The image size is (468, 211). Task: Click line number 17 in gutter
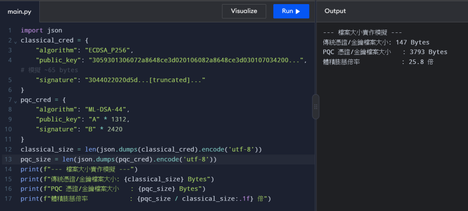coord(8,199)
